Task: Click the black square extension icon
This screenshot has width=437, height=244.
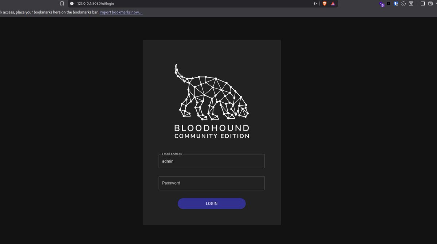Action: pos(389,3)
